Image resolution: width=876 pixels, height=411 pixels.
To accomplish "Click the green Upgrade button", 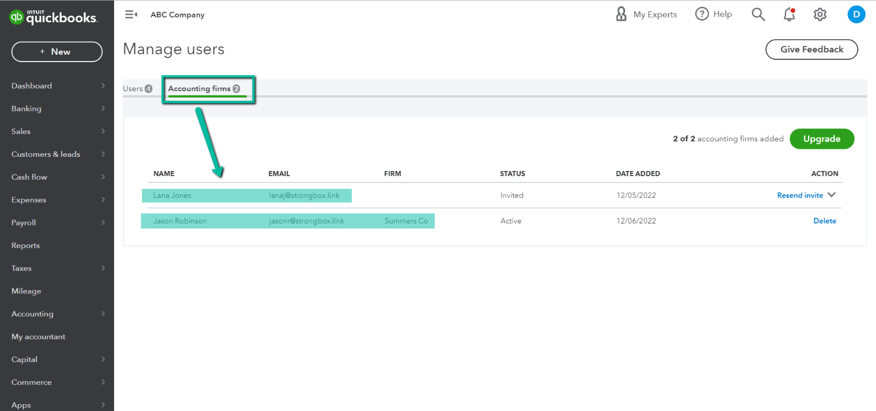I will click(x=822, y=139).
